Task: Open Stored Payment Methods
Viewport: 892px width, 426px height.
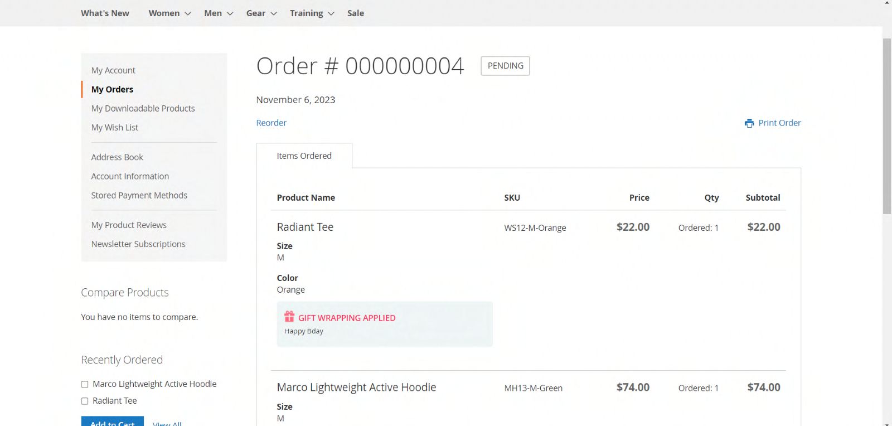Action: pyautogui.click(x=139, y=195)
